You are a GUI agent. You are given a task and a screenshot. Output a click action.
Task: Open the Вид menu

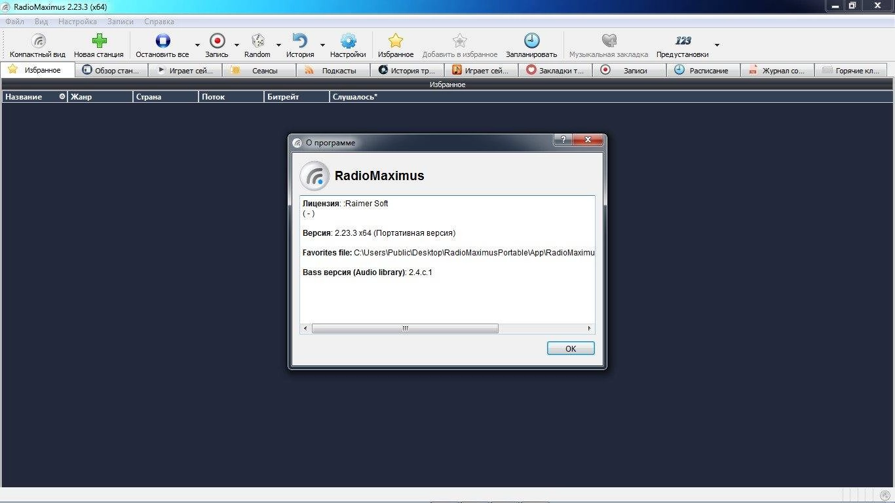(x=41, y=22)
